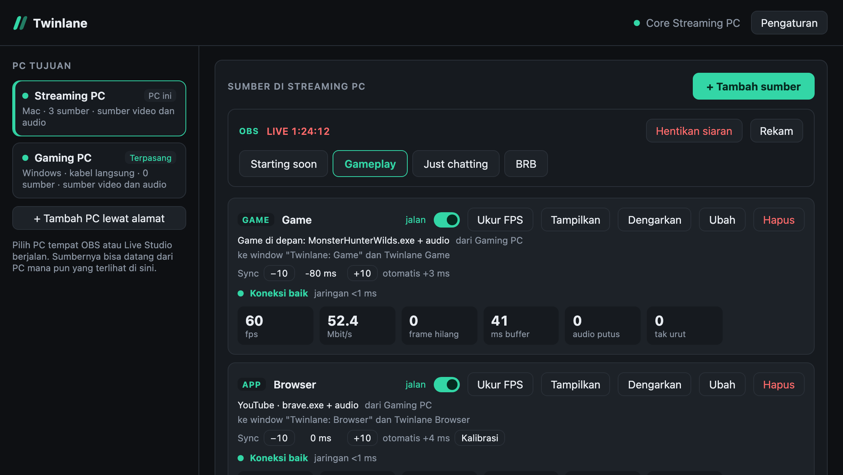The height and width of the screenshot is (475, 843).
Task: Toggle off the Browser source switch
Action: click(446, 385)
